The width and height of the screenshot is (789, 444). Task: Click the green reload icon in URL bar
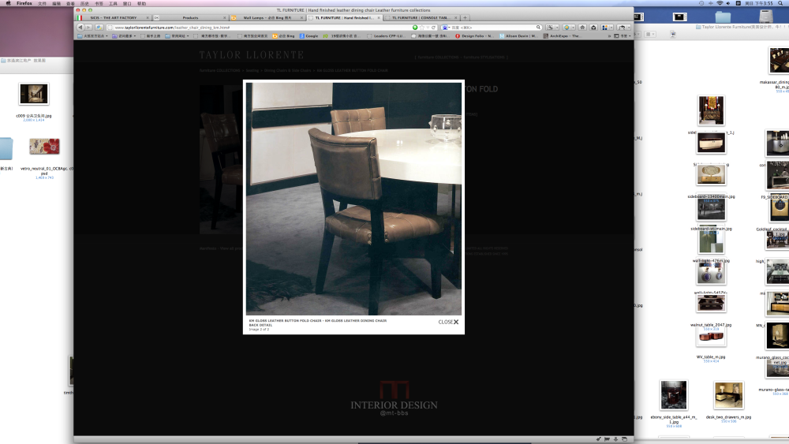(416, 27)
